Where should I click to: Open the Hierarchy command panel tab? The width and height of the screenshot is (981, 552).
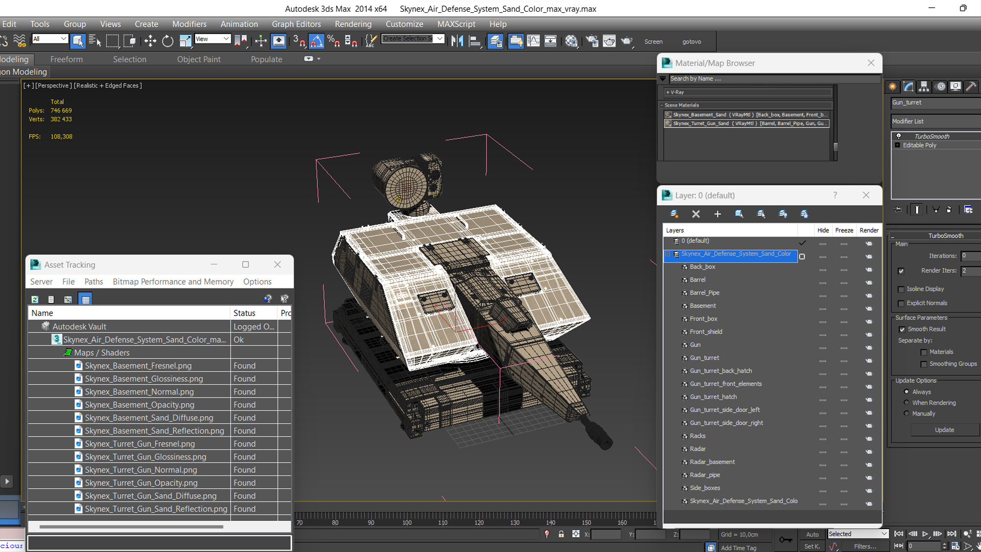[x=924, y=86]
